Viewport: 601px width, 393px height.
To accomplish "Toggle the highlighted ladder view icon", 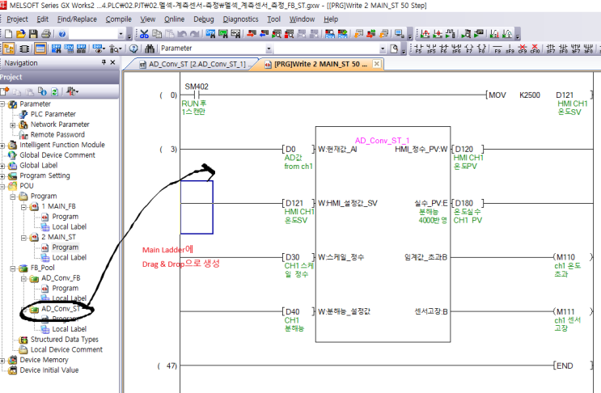I will [x=40, y=49].
